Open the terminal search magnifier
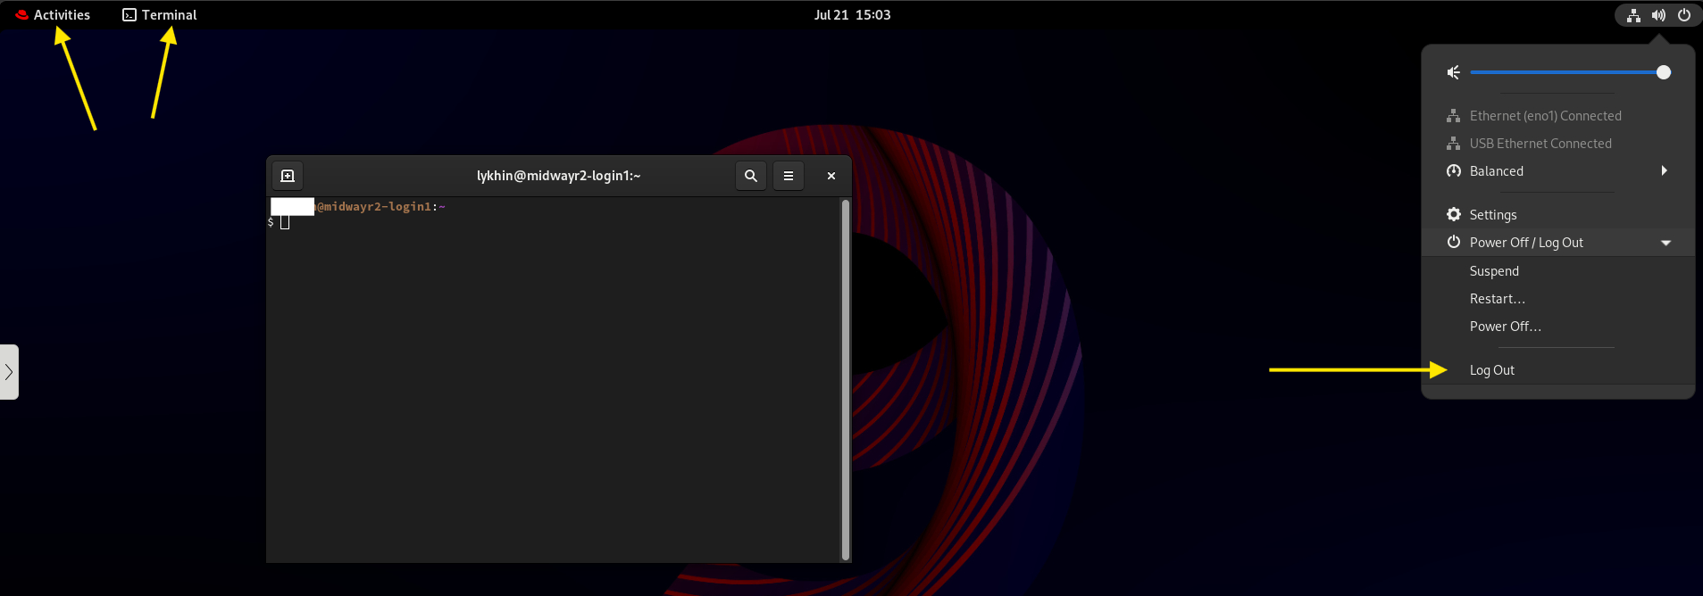Viewport: 1703px width, 596px height. pyautogui.click(x=751, y=176)
